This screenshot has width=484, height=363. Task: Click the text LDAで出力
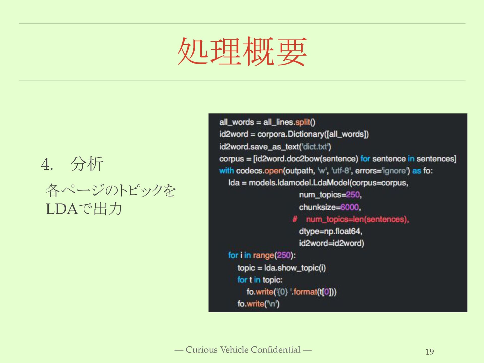(x=84, y=209)
